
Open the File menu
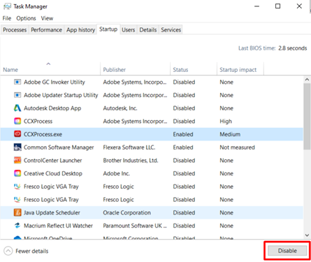point(7,18)
